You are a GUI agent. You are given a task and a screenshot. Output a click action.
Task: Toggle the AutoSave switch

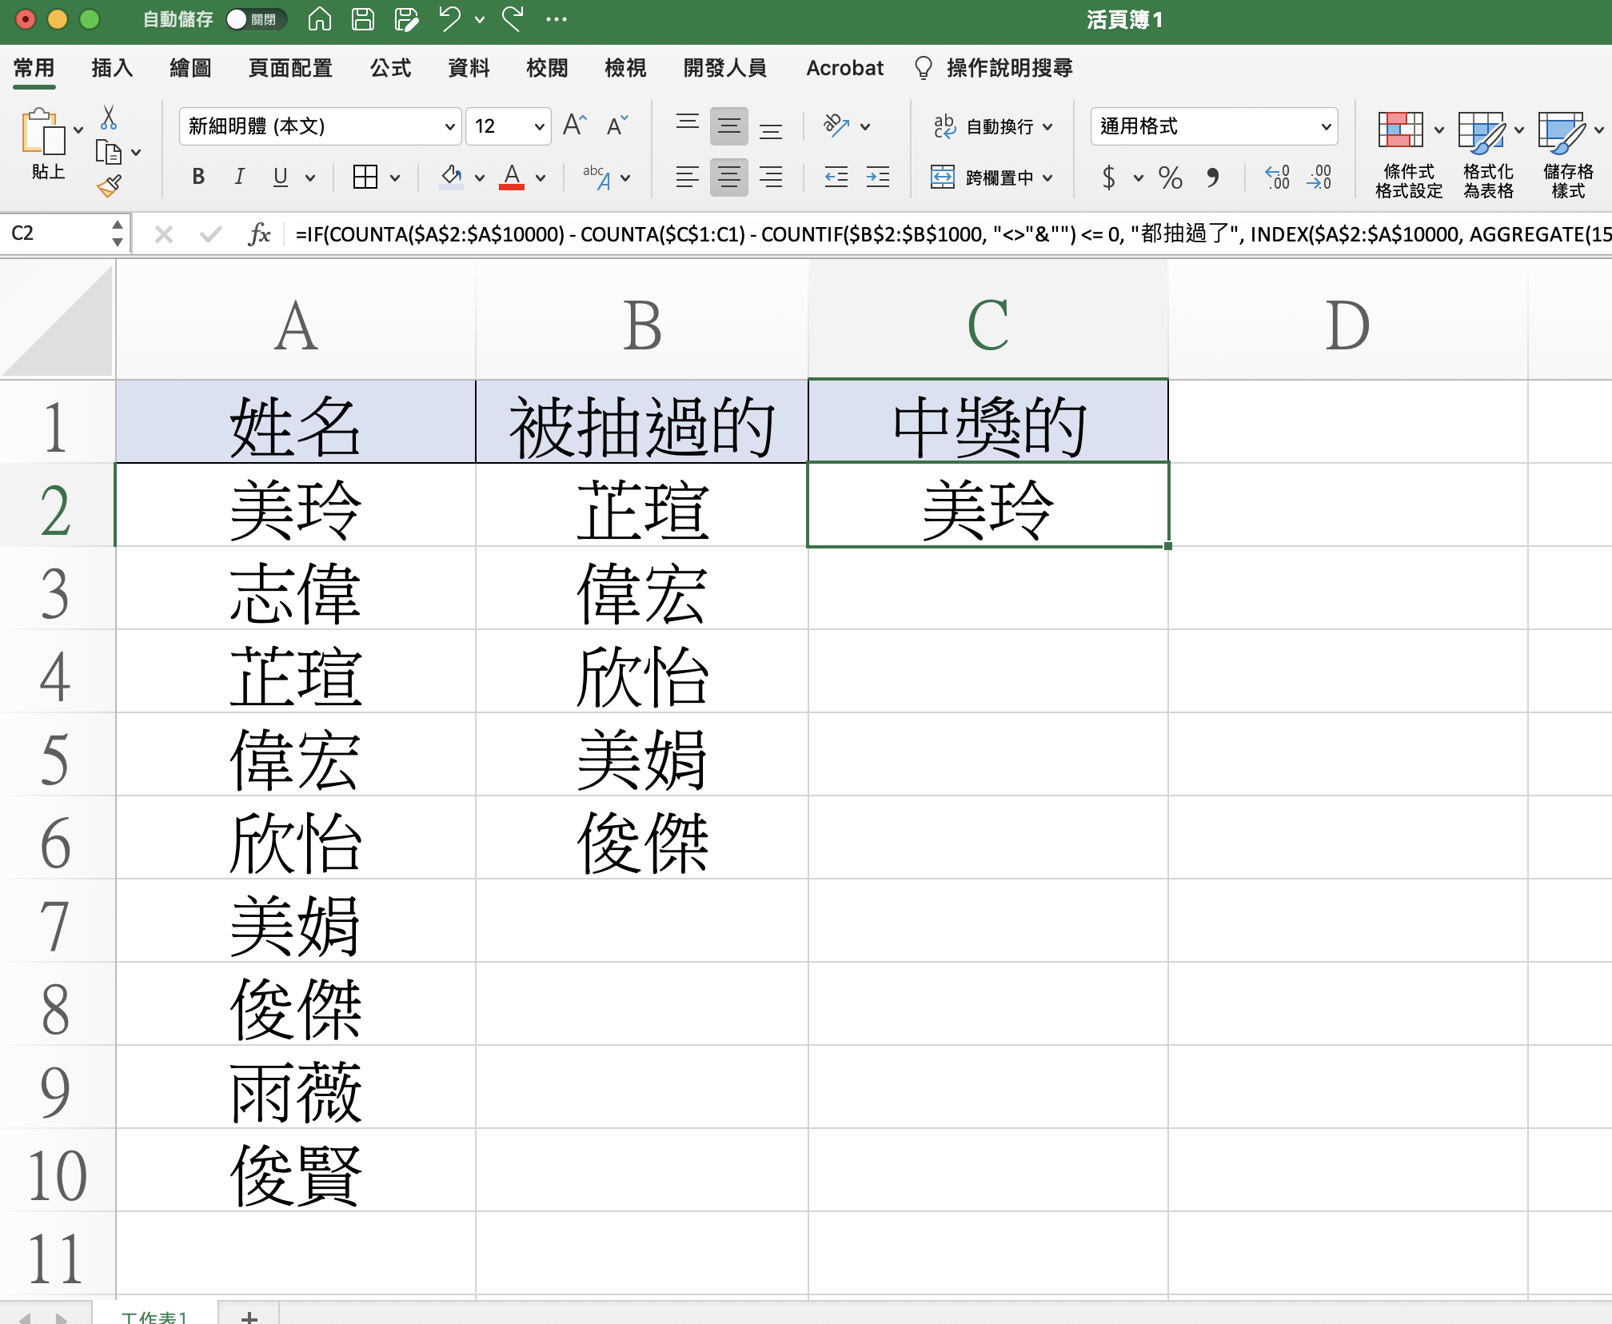click(255, 19)
